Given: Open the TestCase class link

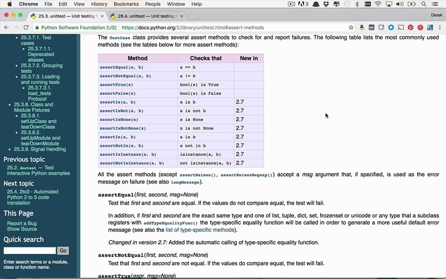Looking at the screenshot, I should click(120, 38).
